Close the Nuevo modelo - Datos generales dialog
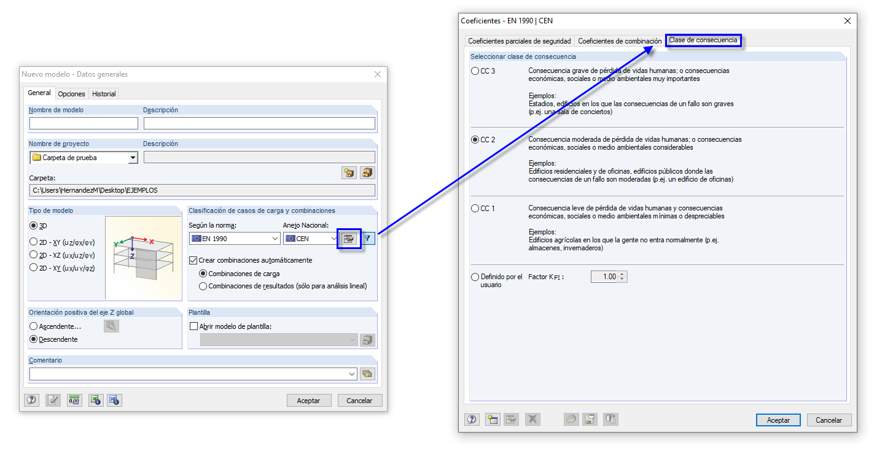The height and width of the screenshot is (462, 893). 378,74
